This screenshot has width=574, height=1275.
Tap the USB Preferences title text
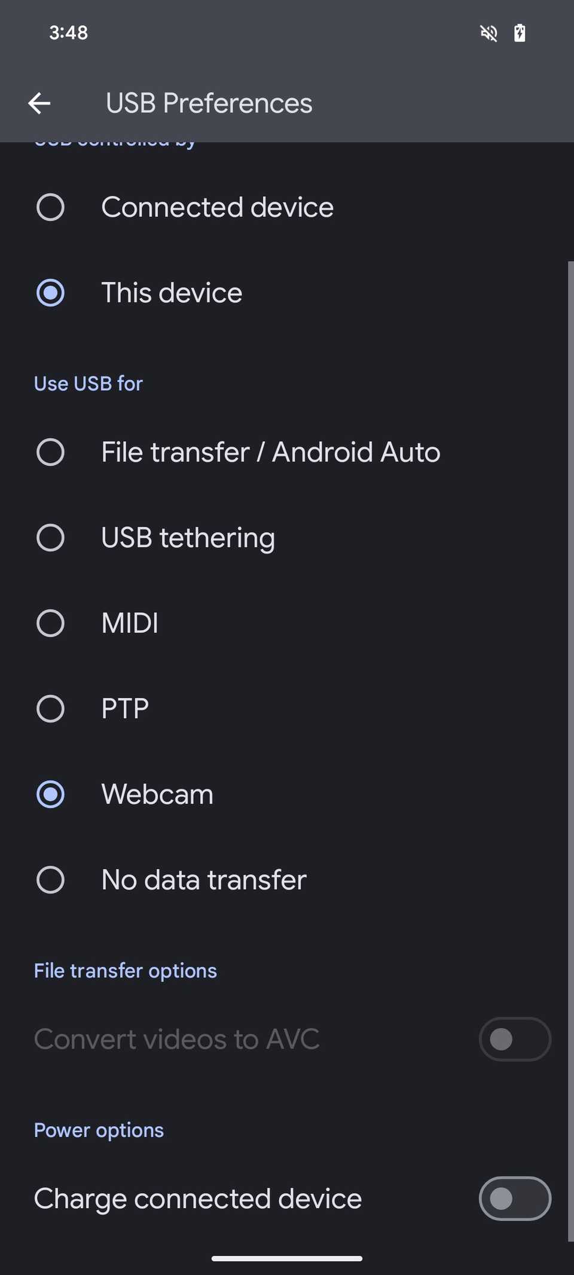(208, 103)
